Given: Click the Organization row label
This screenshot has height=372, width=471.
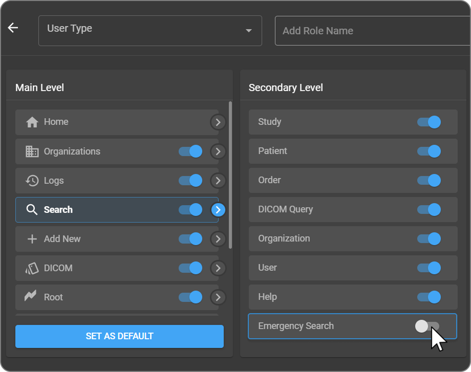Looking at the screenshot, I should click(284, 238).
